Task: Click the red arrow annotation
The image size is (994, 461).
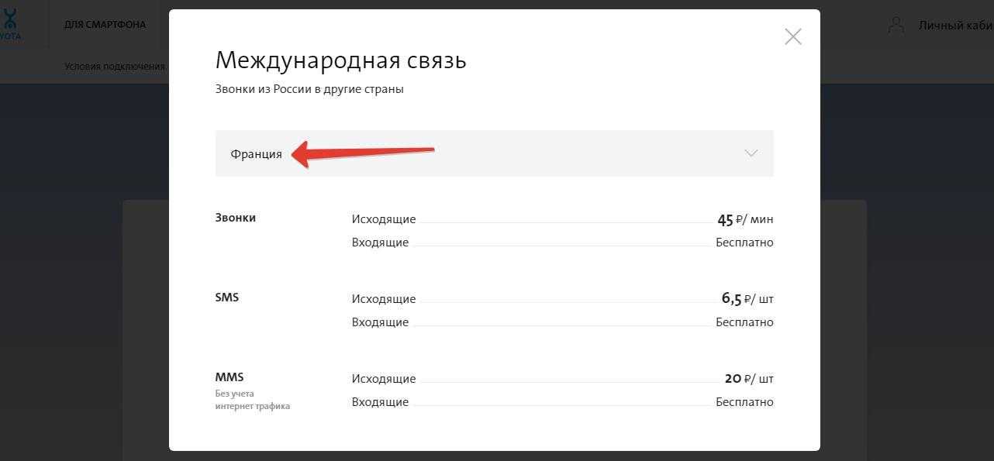Action: click(x=363, y=154)
